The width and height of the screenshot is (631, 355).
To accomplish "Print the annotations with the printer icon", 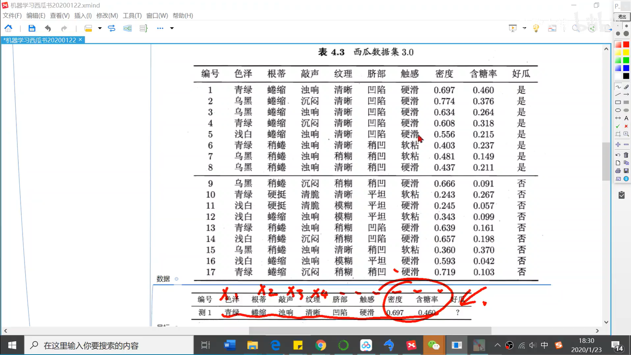I will pyautogui.click(x=618, y=171).
